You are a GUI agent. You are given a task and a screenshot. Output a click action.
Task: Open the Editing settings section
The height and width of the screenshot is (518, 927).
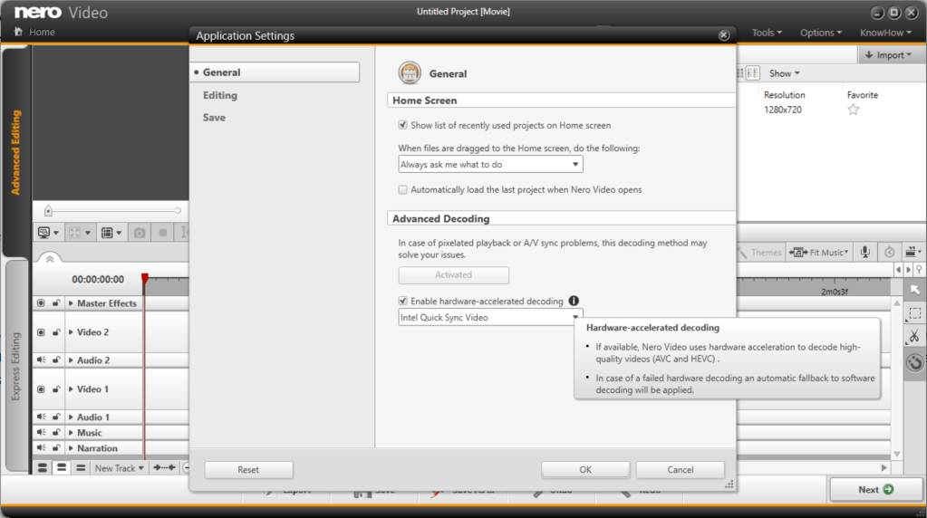click(220, 95)
